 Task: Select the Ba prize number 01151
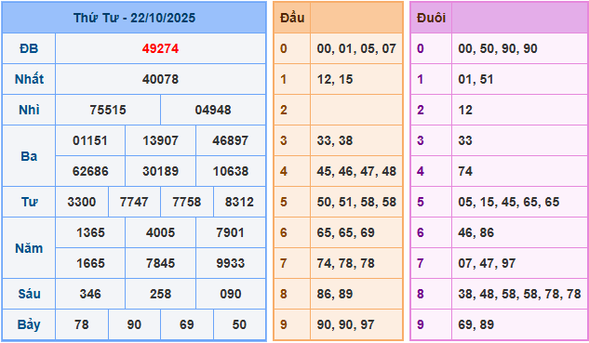click(90, 140)
